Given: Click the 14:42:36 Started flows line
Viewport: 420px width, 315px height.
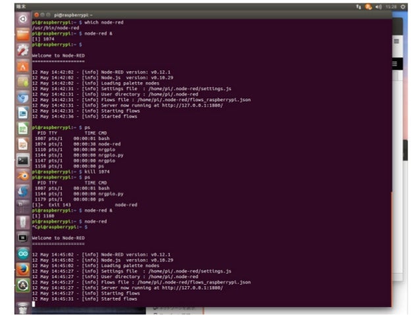Looking at the screenshot, I should pos(85,116).
